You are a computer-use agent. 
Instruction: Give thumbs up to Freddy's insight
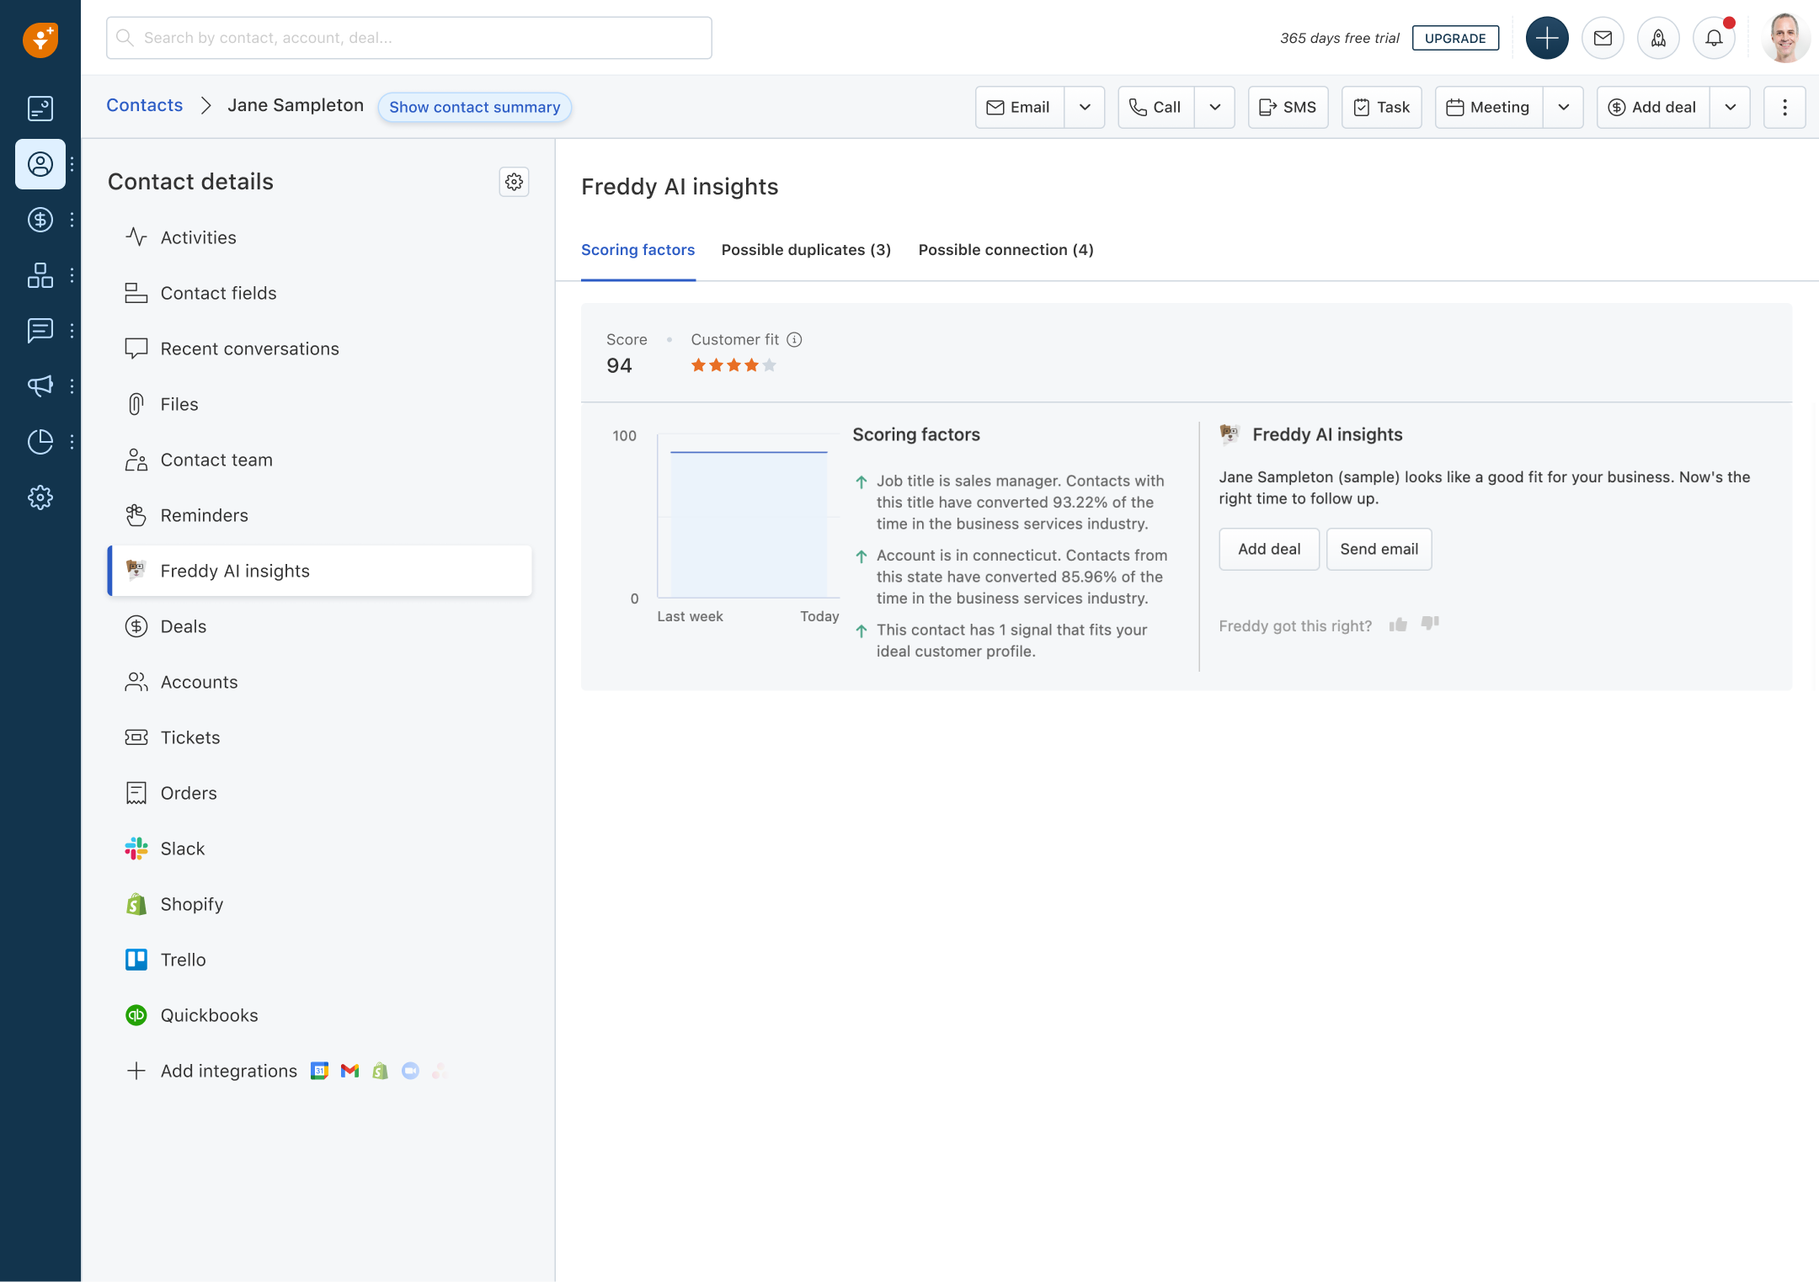click(x=1398, y=625)
